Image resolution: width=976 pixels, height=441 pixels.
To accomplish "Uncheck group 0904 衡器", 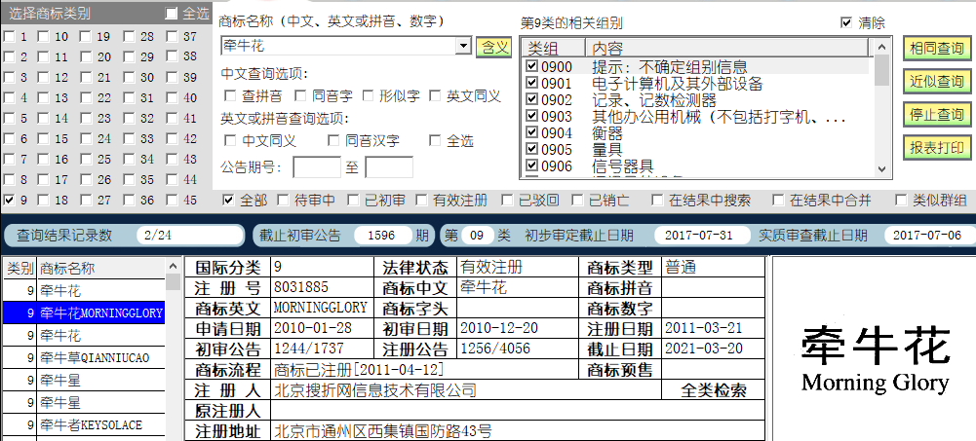I will (532, 132).
